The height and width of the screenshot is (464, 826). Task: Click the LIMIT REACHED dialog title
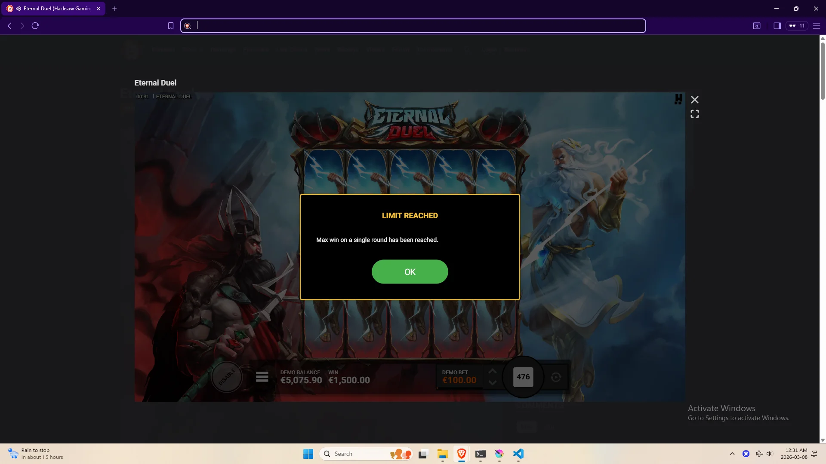[410, 216]
